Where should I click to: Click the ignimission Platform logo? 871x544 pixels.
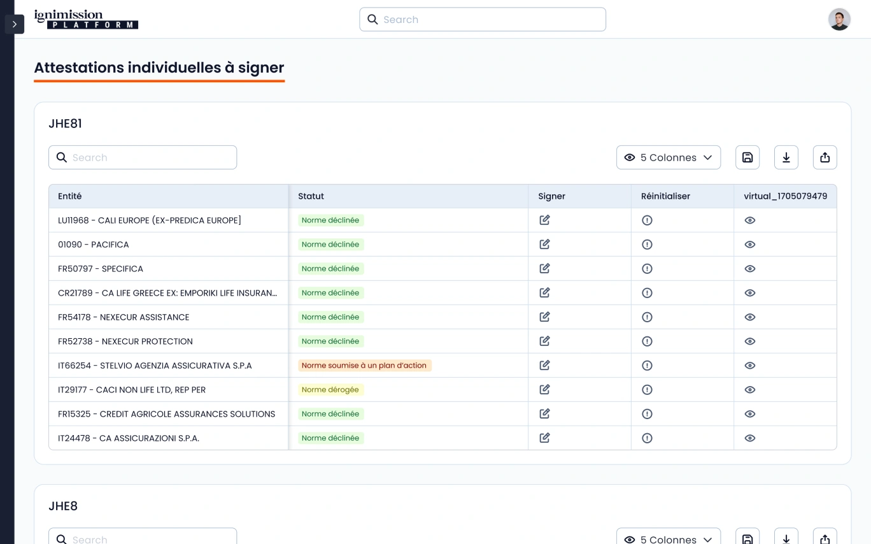pyautogui.click(x=86, y=19)
